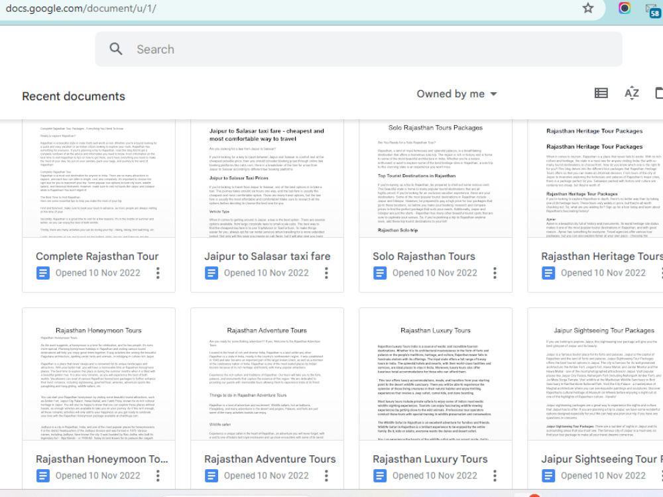Bookmark this page with the star icon
The height and width of the screenshot is (497, 663).
[x=587, y=8]
